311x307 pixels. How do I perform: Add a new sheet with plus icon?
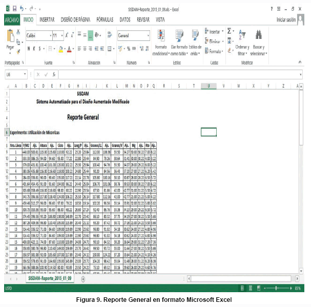pyautogui.click(x=84, y=279)
